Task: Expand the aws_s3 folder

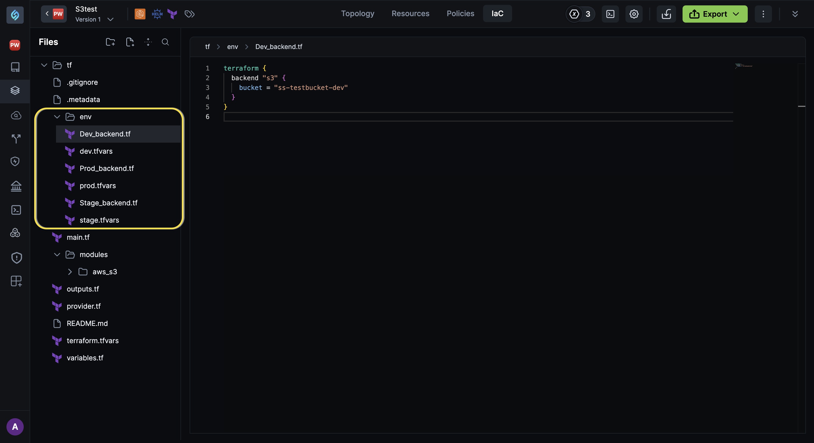Action: pyautogui.click(x=70, y=272)
